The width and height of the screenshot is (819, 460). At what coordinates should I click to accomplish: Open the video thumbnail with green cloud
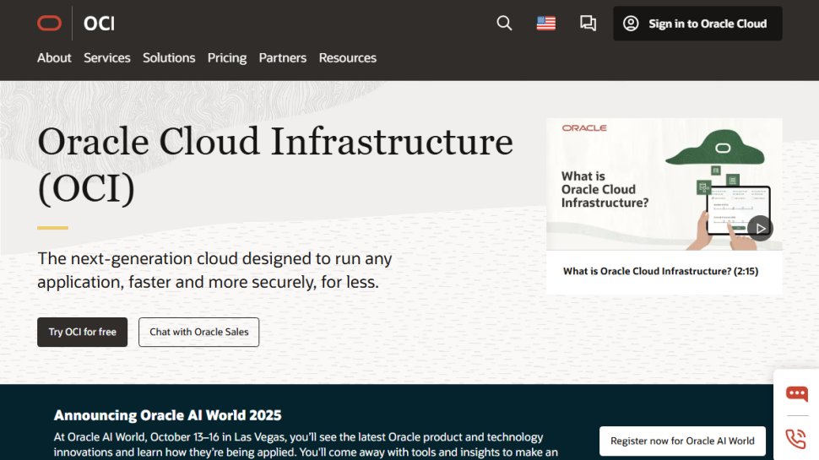(664, 184)
